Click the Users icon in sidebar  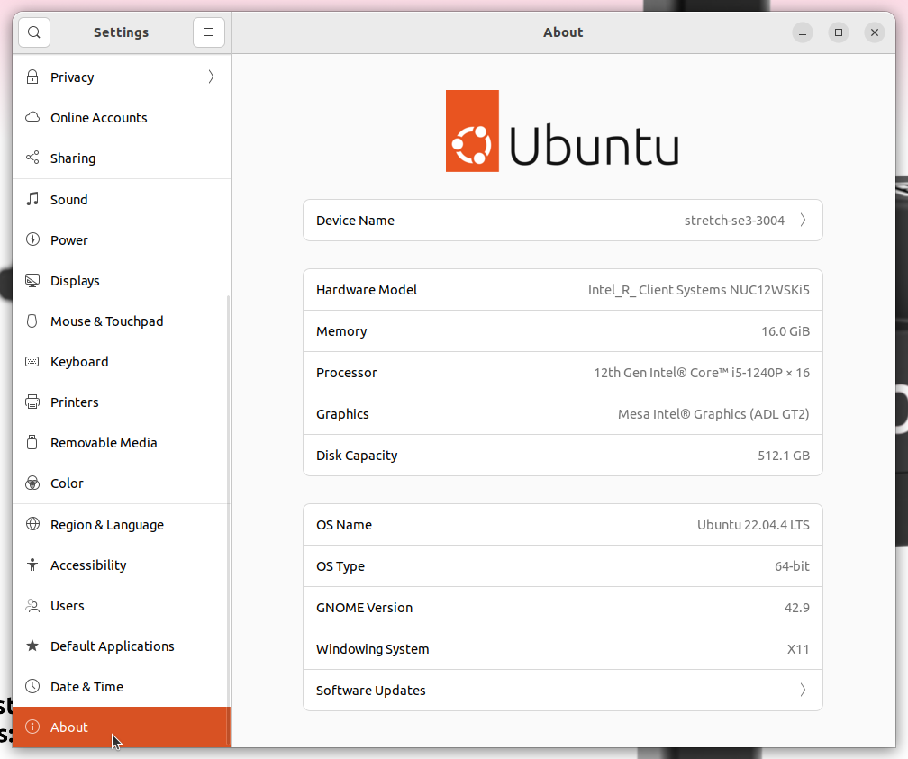pyautogui.click(x=32, y=606)
